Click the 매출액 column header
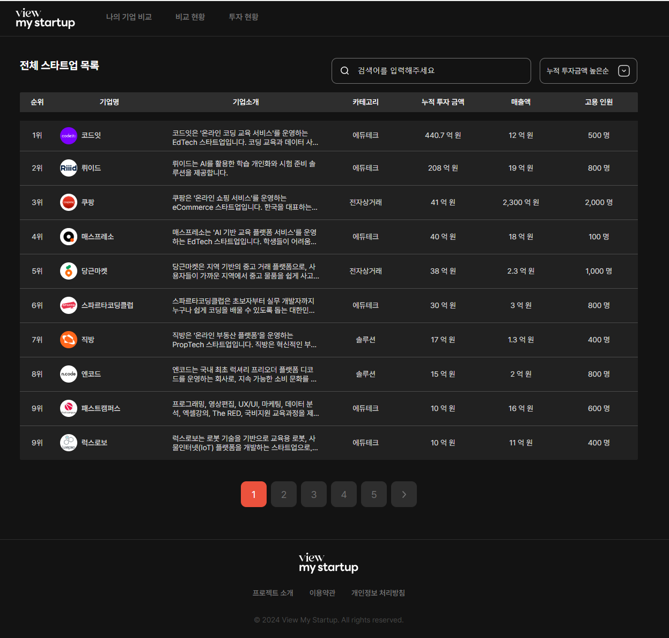The width and height of the screenshot is (669, 638). [521, 102]
